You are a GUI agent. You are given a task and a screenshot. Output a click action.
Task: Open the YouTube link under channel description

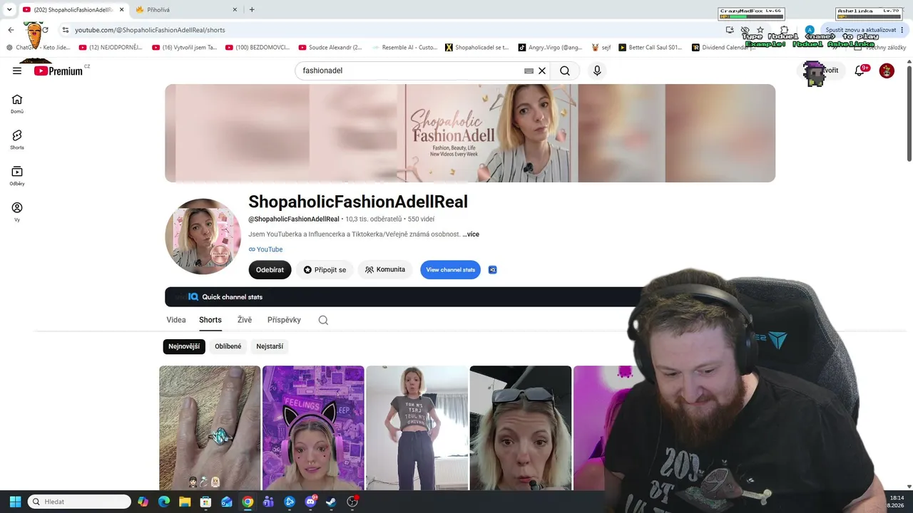(266, 249)
